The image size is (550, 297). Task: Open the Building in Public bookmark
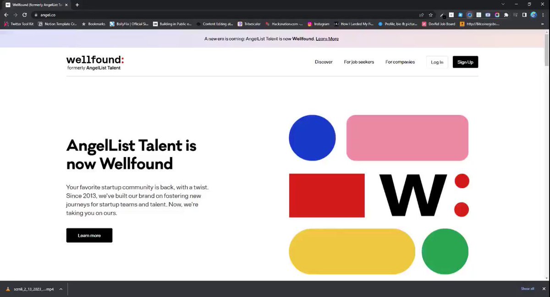click(x=172, y=24)
